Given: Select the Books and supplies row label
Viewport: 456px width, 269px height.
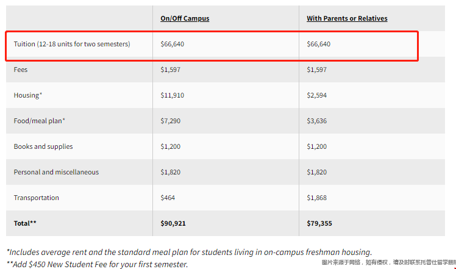Looking at the screenshot, I should coord(43,146).
